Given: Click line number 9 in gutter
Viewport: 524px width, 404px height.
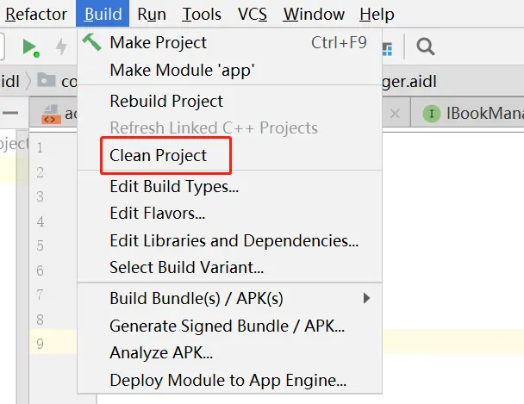Looking at the screenshot, I should [x=39, y=344].
